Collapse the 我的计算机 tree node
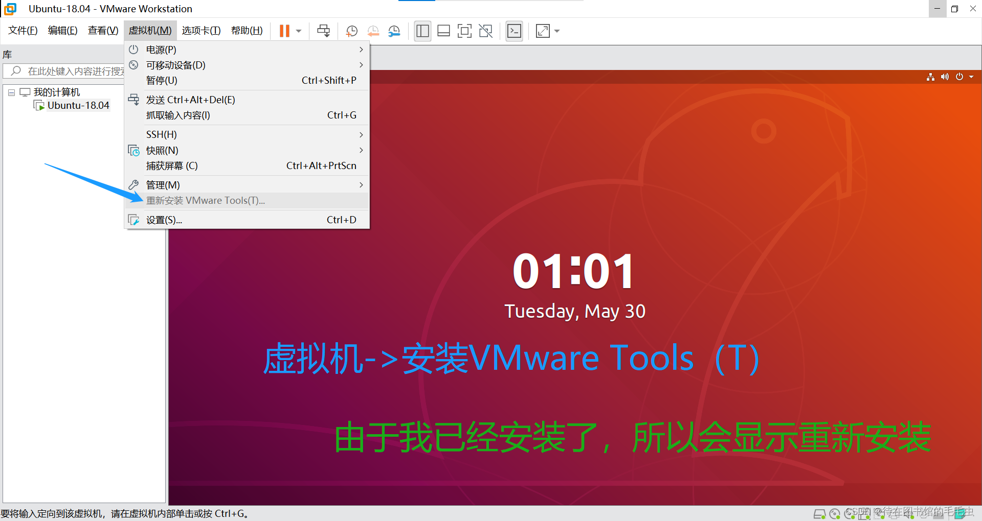This screenshot has width=982, height=521. pos(11,92)
